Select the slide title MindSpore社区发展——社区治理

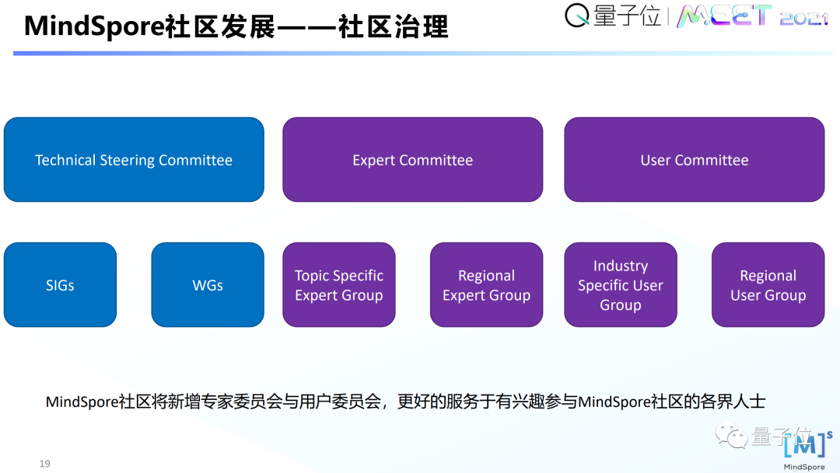236,26
